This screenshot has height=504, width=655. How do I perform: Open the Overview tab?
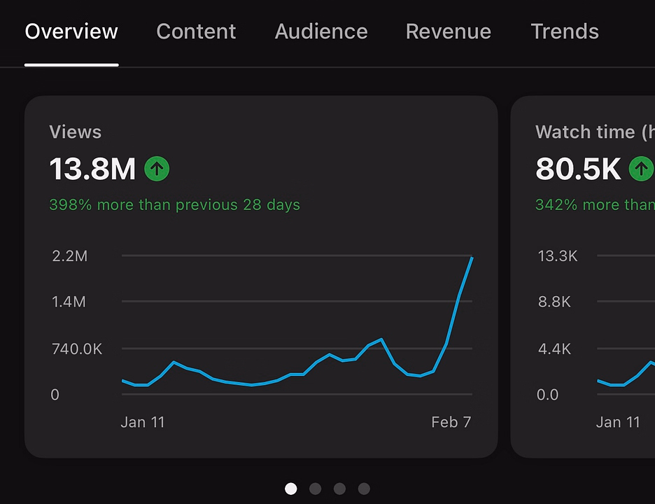[x=71, y=31]
